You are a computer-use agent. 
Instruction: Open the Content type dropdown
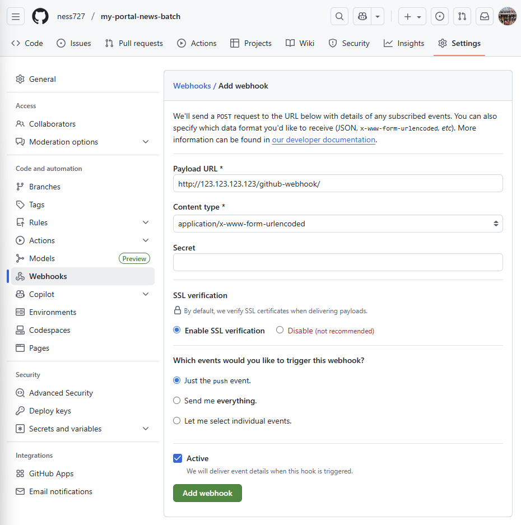pos(338,224)
